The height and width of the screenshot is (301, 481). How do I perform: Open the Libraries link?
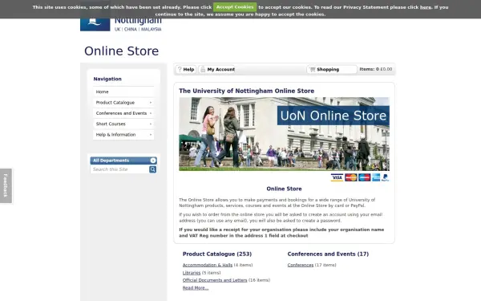click(192, 273)
